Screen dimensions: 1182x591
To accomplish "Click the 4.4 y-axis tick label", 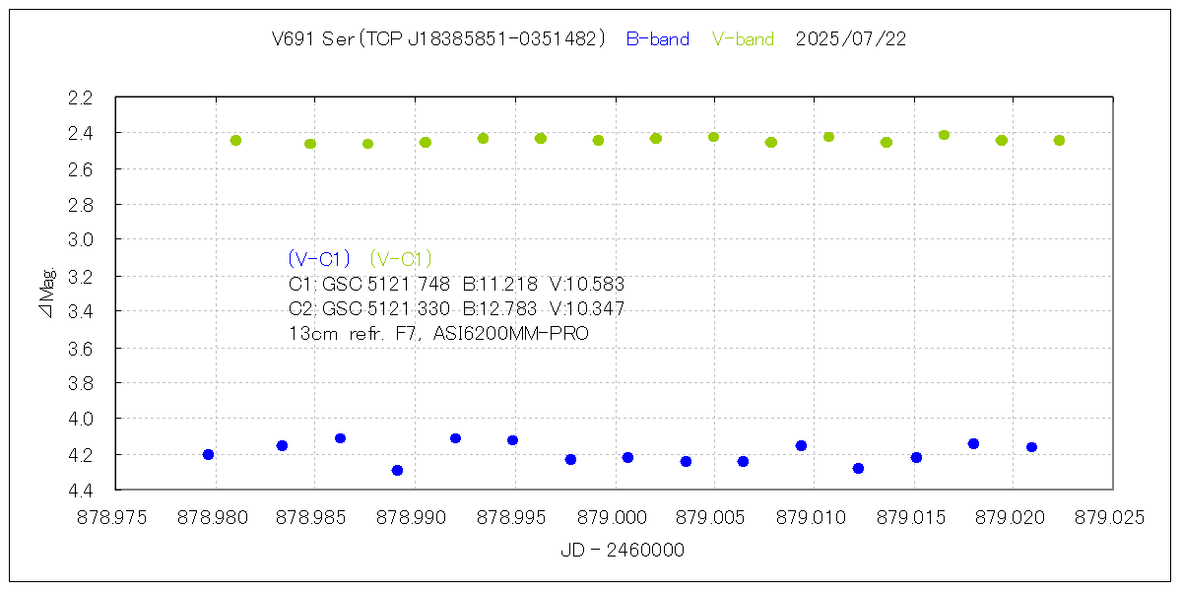I will click(81, 490).
